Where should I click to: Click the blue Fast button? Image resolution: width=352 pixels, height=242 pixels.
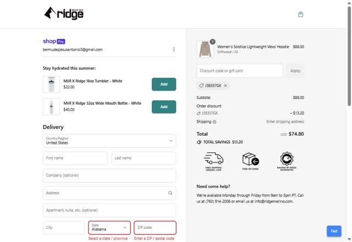tap(334, 231)
